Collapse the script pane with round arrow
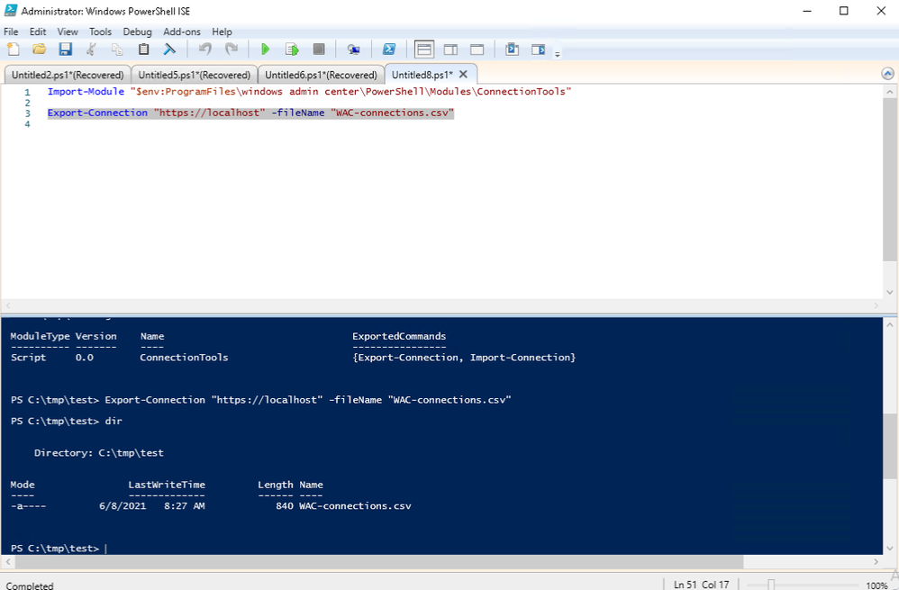 (887, 73)
